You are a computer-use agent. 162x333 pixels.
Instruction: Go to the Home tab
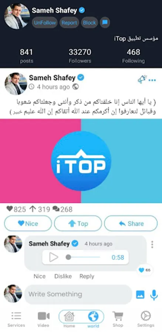pos(69,319)
